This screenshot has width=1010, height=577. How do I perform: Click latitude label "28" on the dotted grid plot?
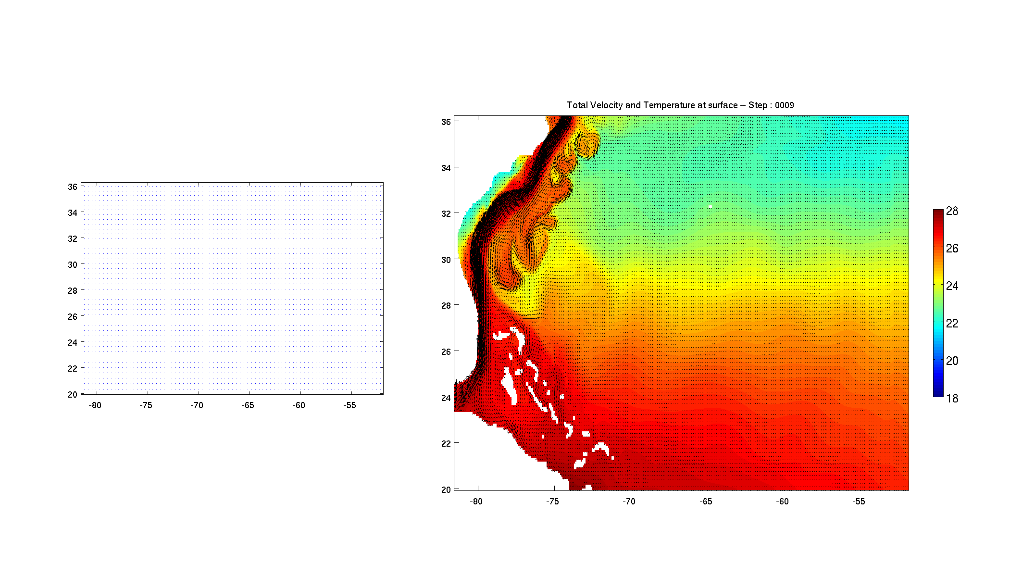[73, 291]
